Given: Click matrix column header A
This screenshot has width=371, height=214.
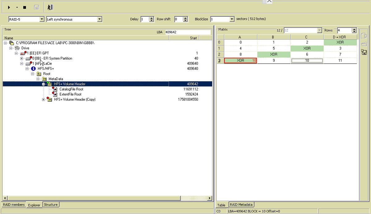Looking at the screenshot, I should click(x=240, y=37).
